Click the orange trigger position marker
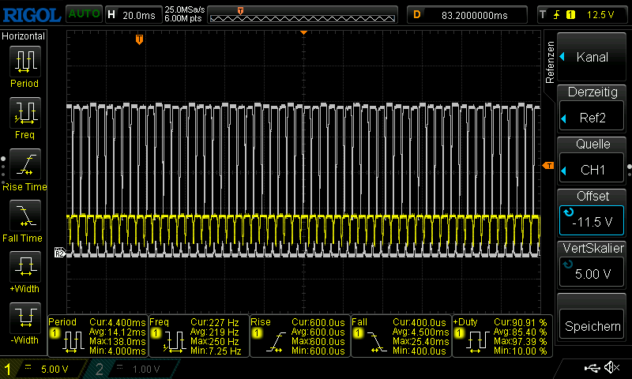The image size is (632, 379). coord(140,39)
